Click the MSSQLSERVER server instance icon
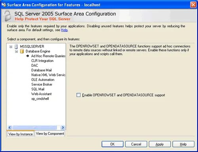This screenshot has width=198, height=152. click(16, 46)
